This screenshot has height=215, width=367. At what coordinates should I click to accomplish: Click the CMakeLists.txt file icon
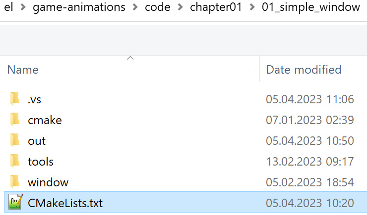16,202
